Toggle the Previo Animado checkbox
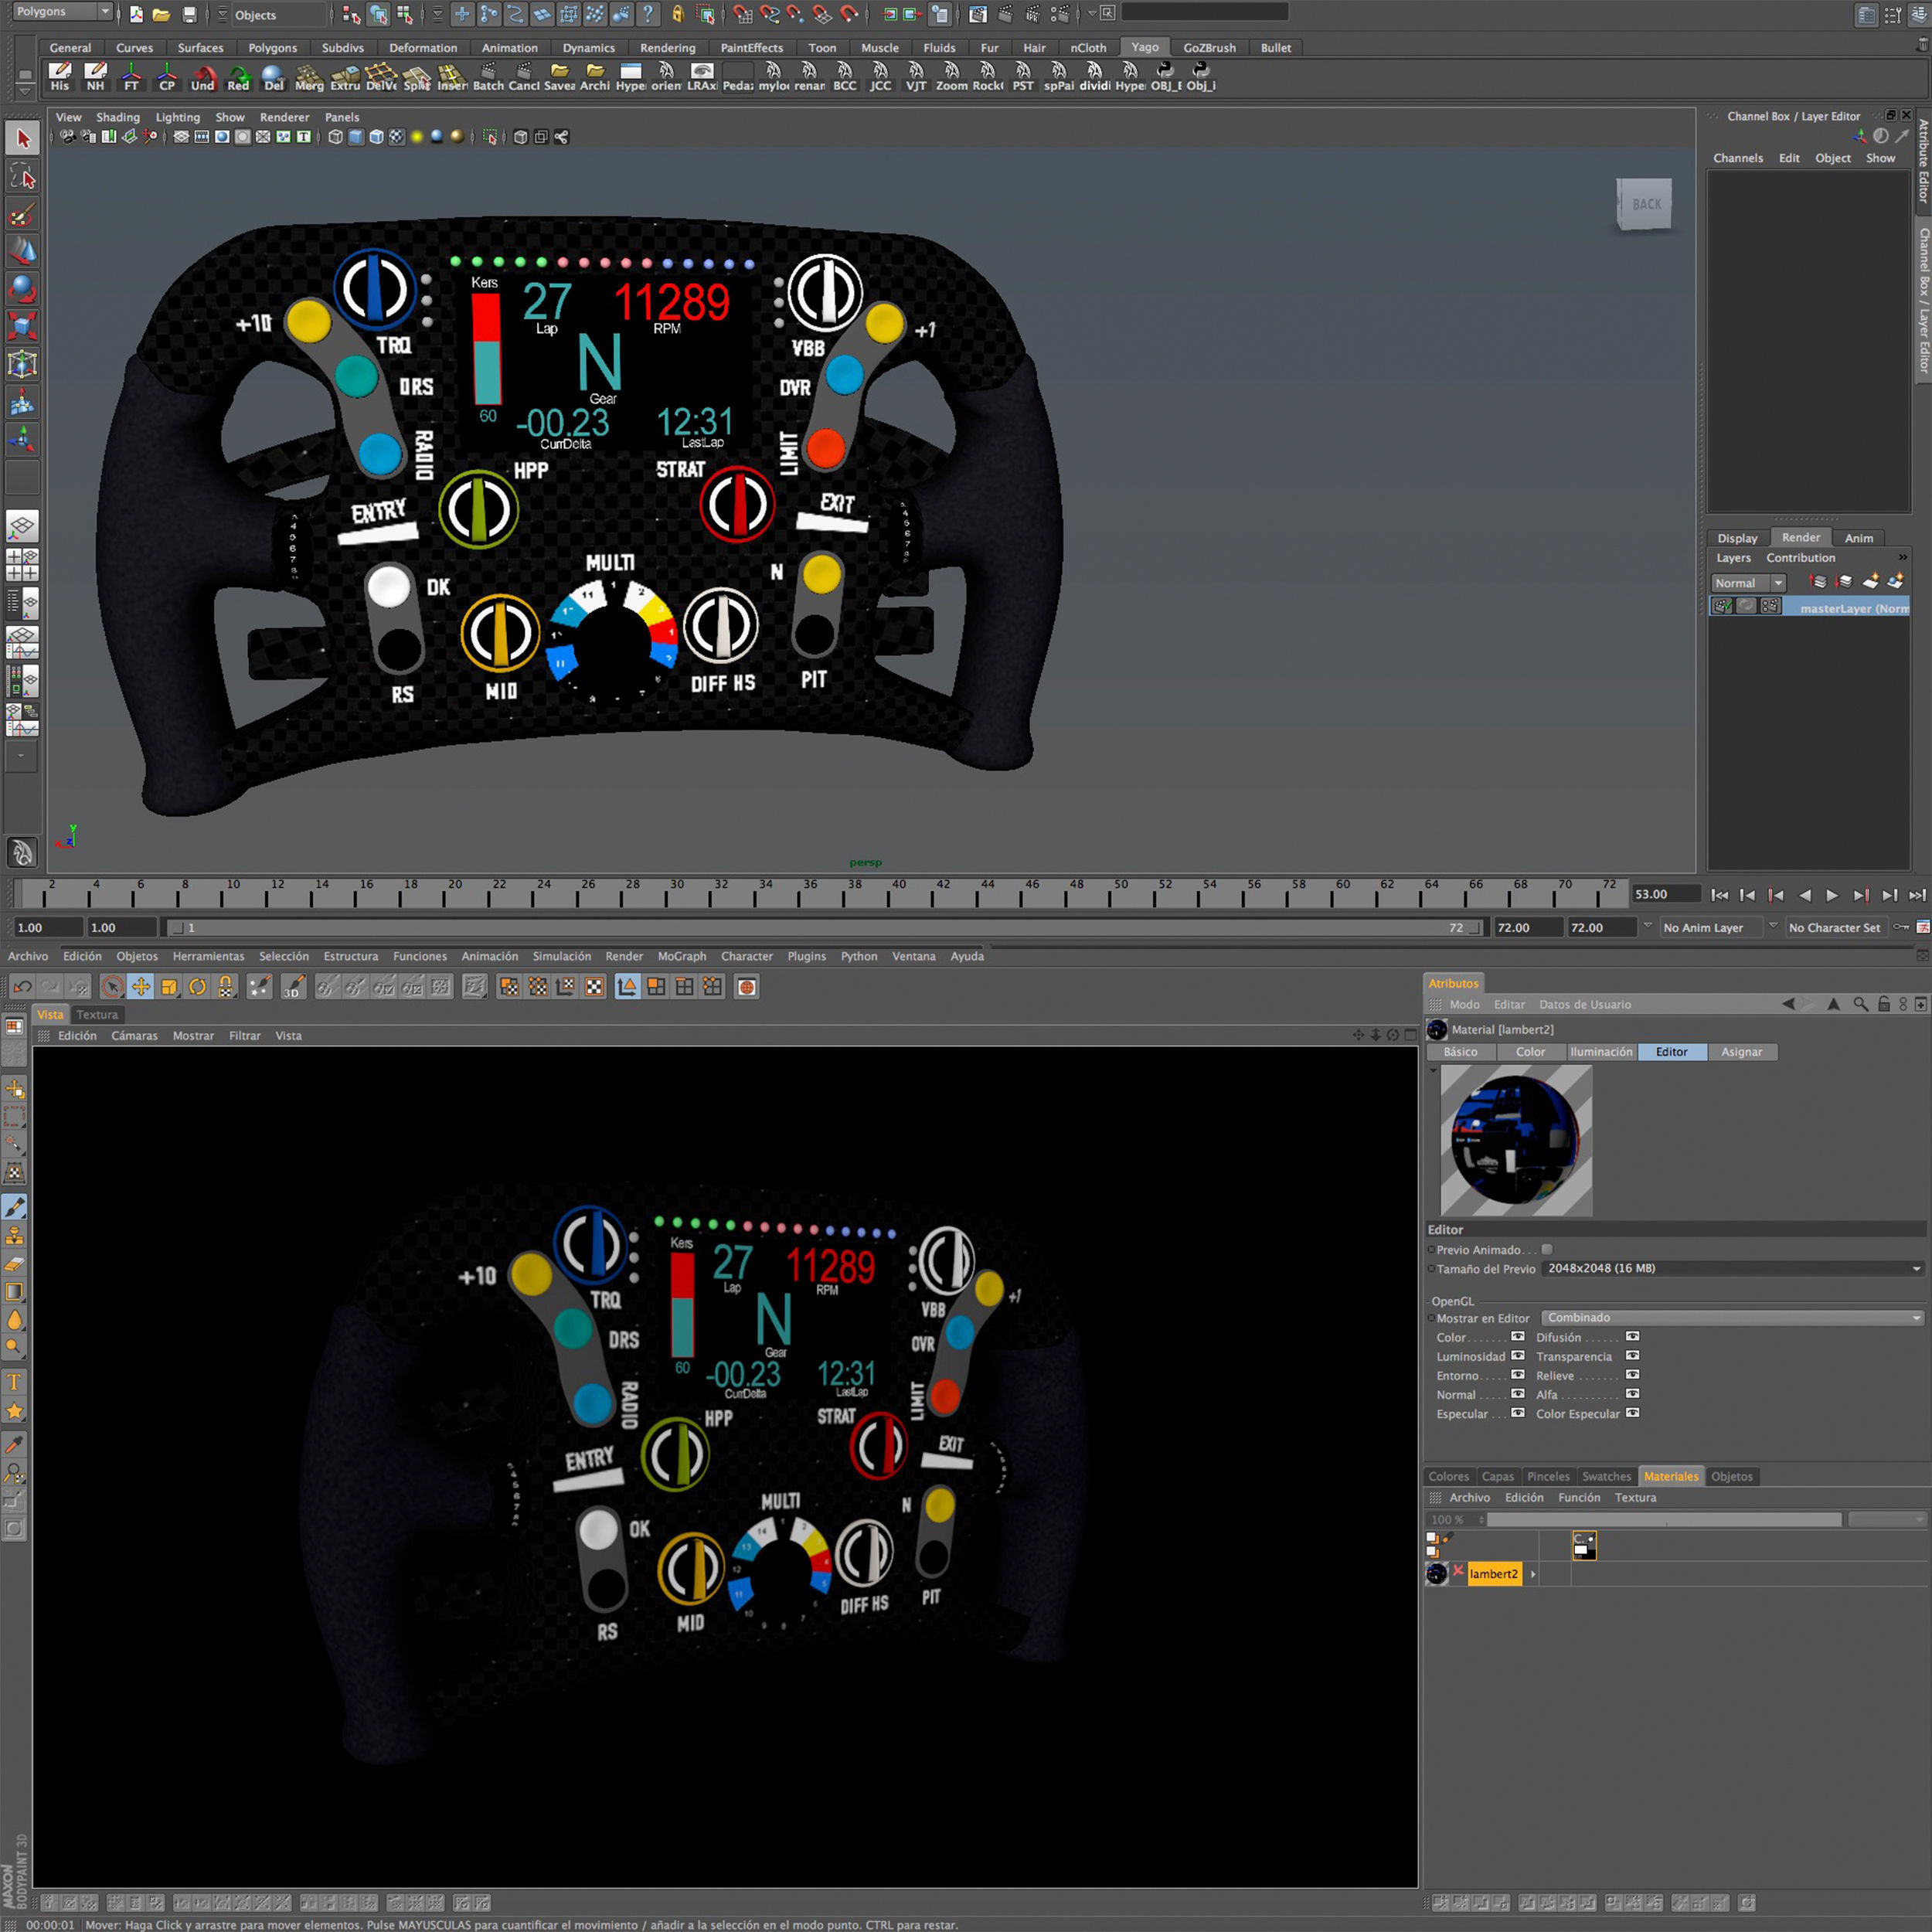Image resolution: width=1932 pixels, height=1932 pixels. [1547, 1249]
